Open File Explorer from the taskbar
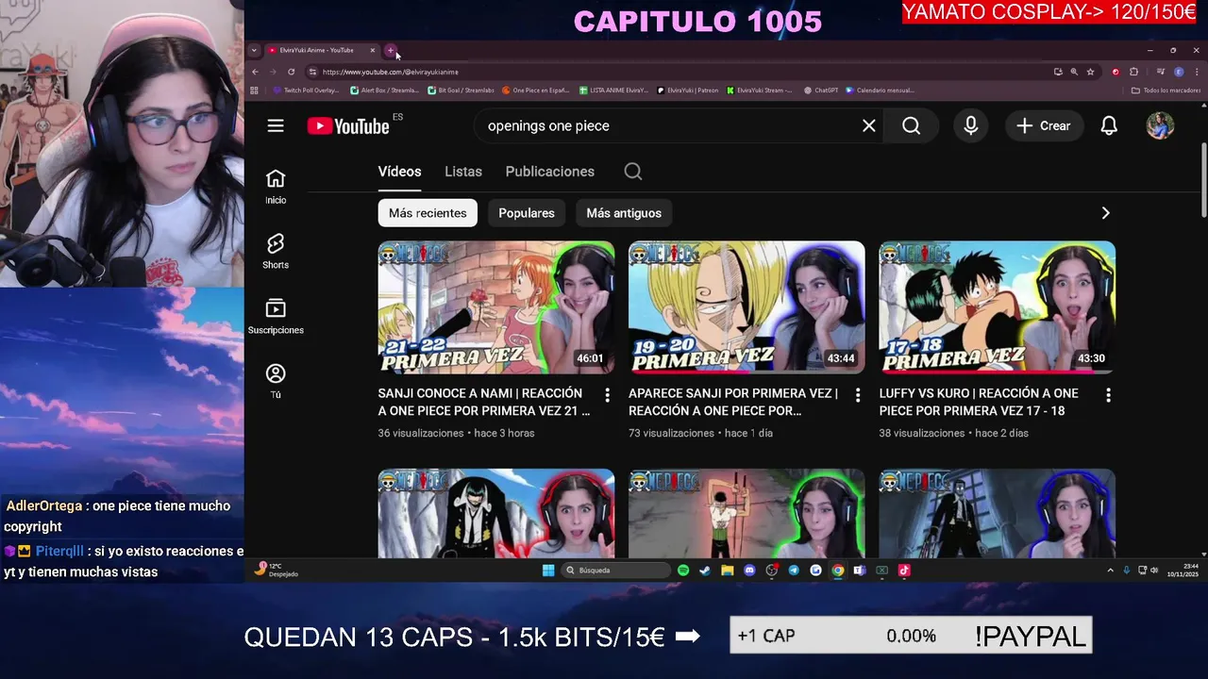 click(x=728, y=571)
